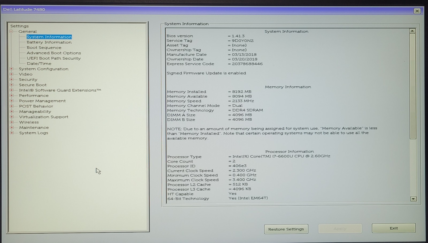The image size is (428, 243).
Task: Close the BIOS setup window
Action: tap(417, 11)
